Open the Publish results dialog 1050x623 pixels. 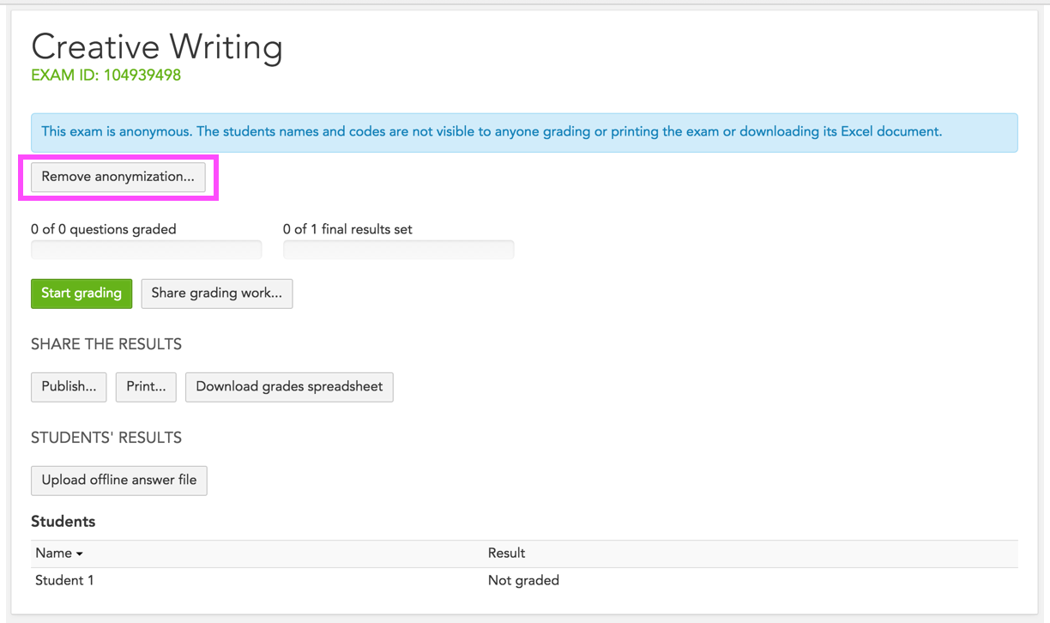tap(69, 387)
